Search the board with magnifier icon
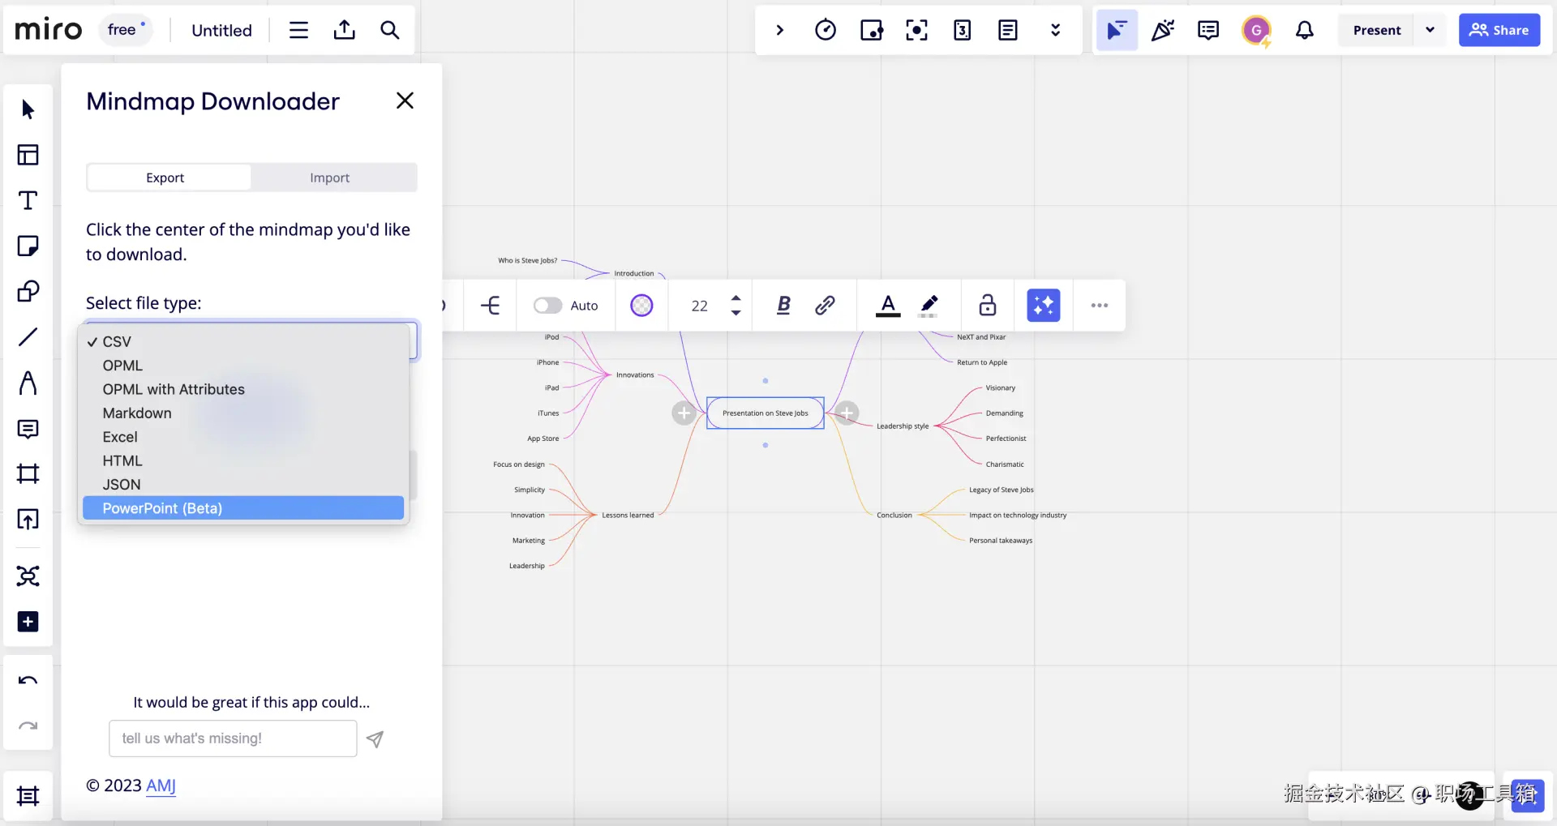This screenshot has width=1557, height=826. click(390, 30)
